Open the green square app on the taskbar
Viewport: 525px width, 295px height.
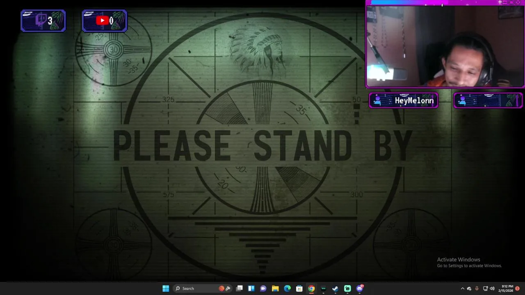coord(347,288)
